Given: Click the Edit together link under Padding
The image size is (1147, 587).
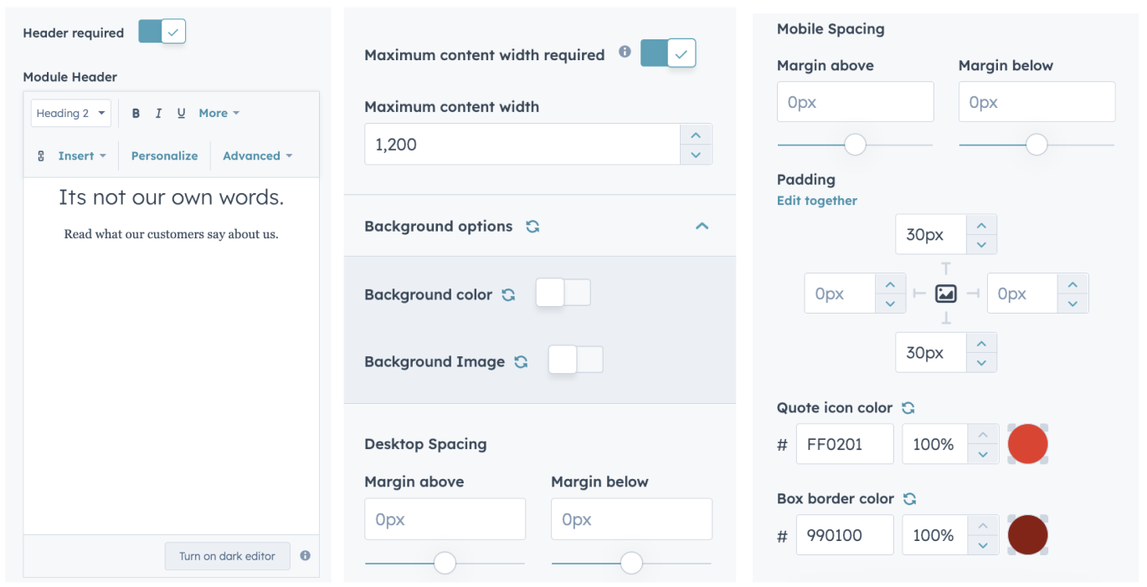Looking at the screenshot, I should (x=816, y=201).
